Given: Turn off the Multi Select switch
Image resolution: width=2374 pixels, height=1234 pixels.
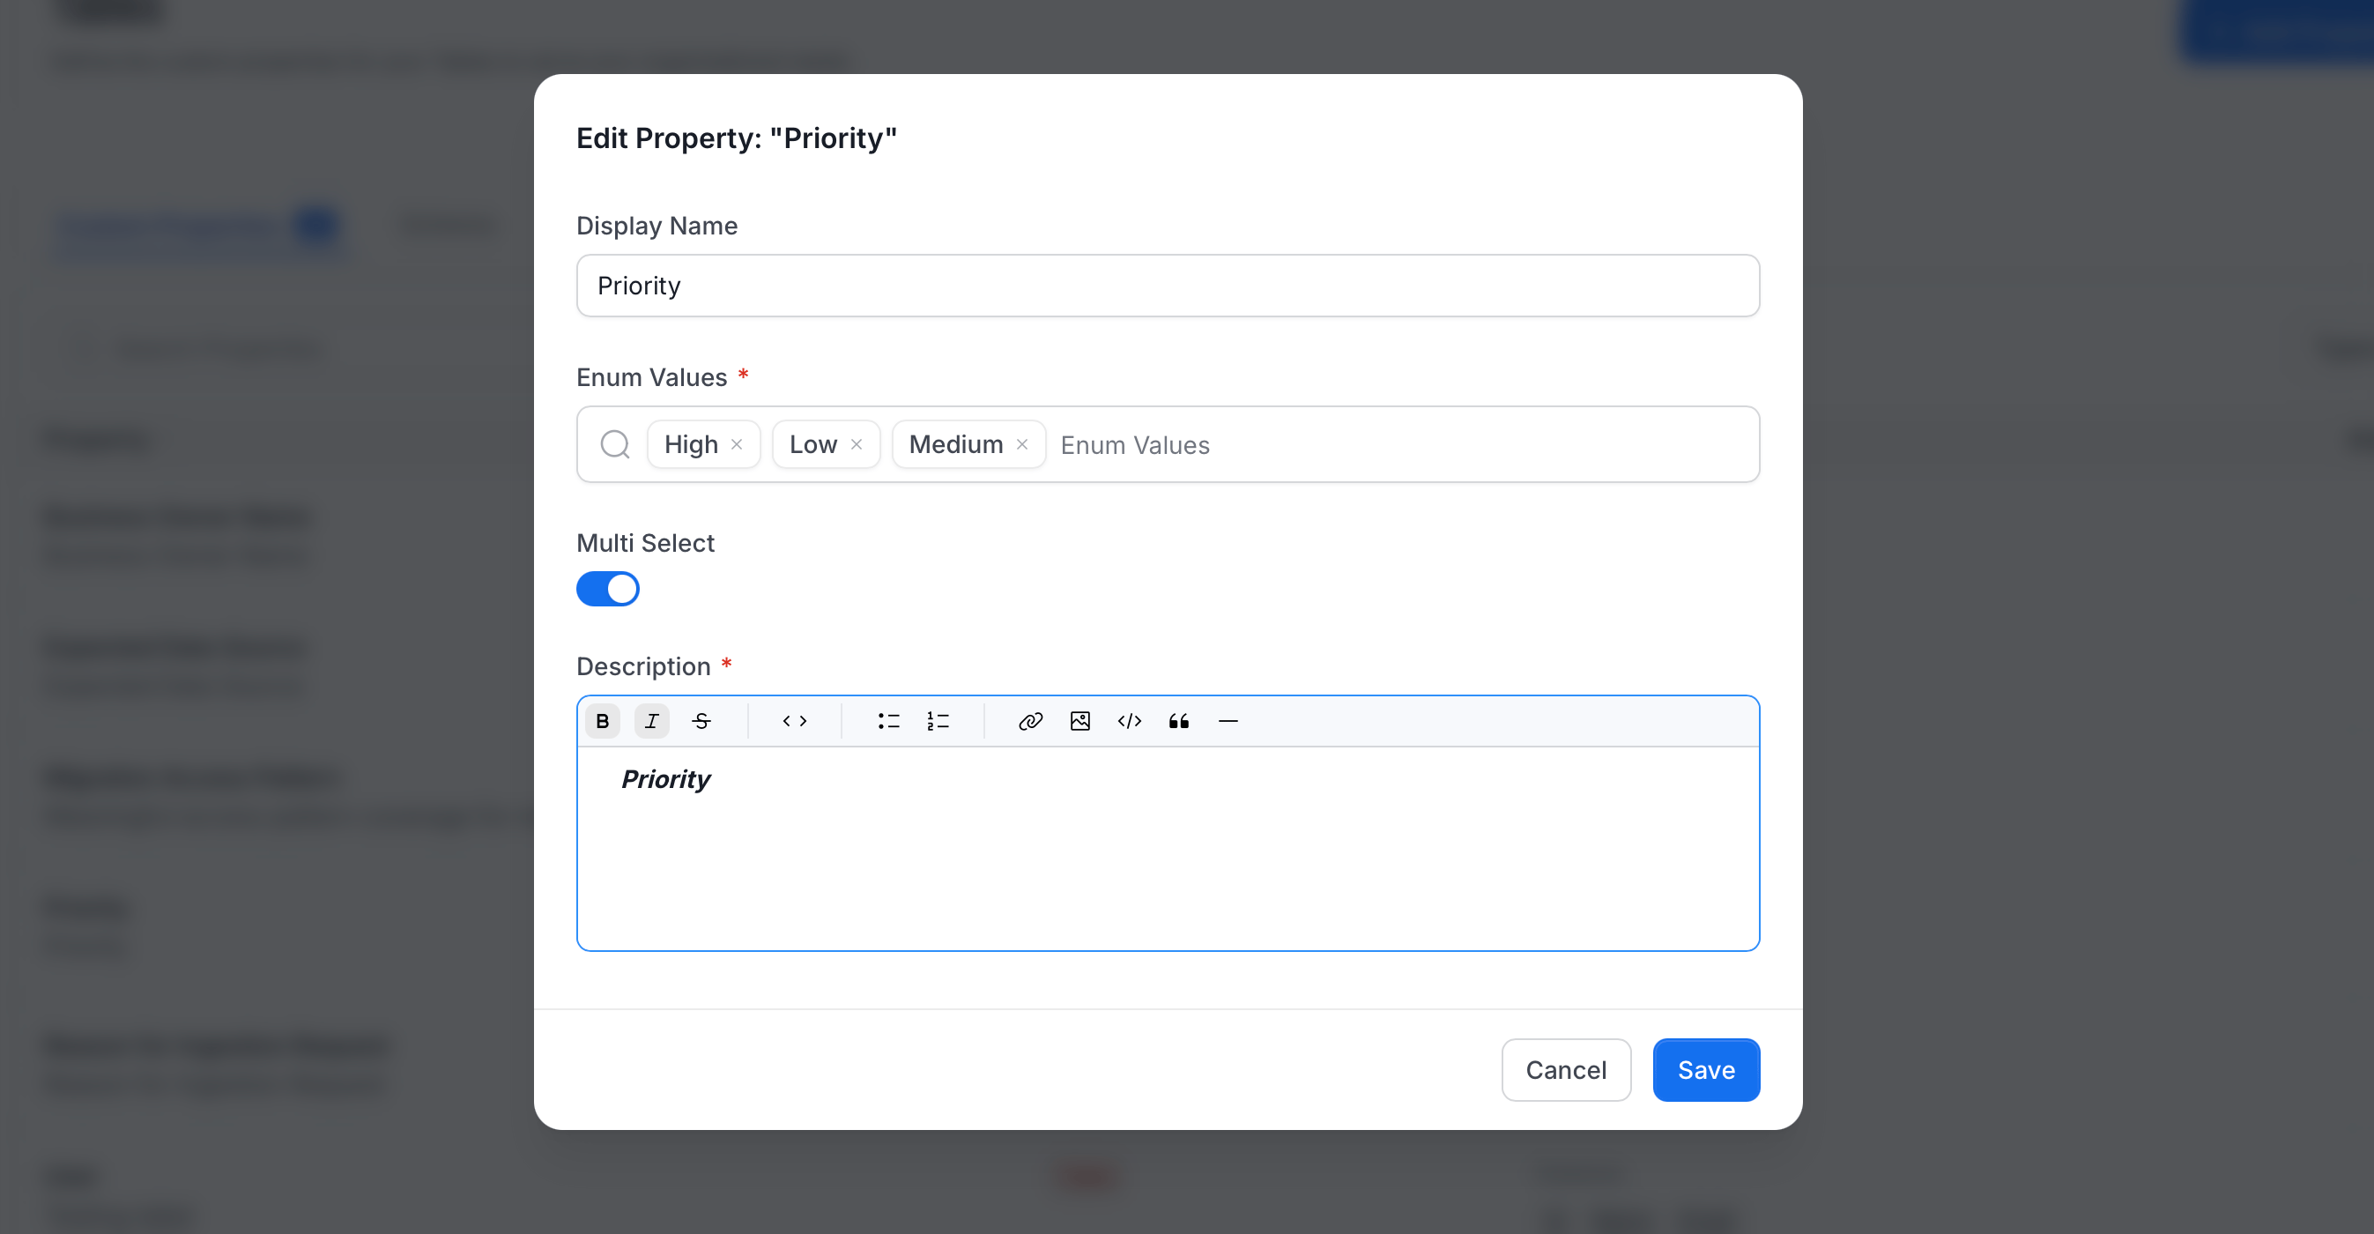Looking at the screenshot, I should point(607,589).
